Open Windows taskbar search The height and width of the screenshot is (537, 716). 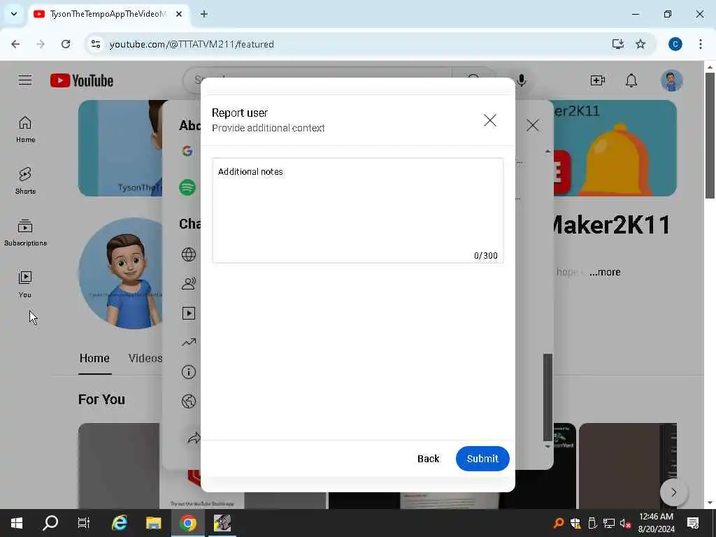[50, 523]
